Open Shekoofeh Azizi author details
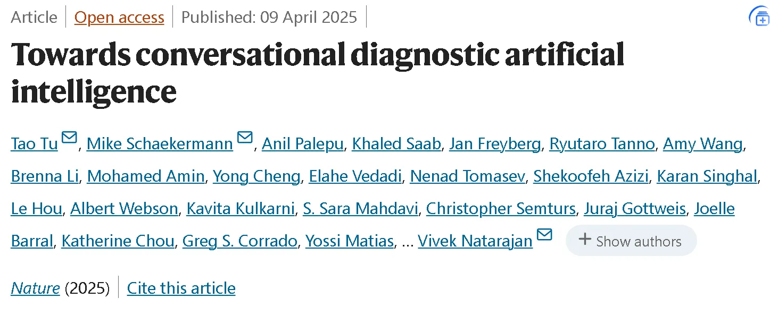 click(x=591, y=176)
